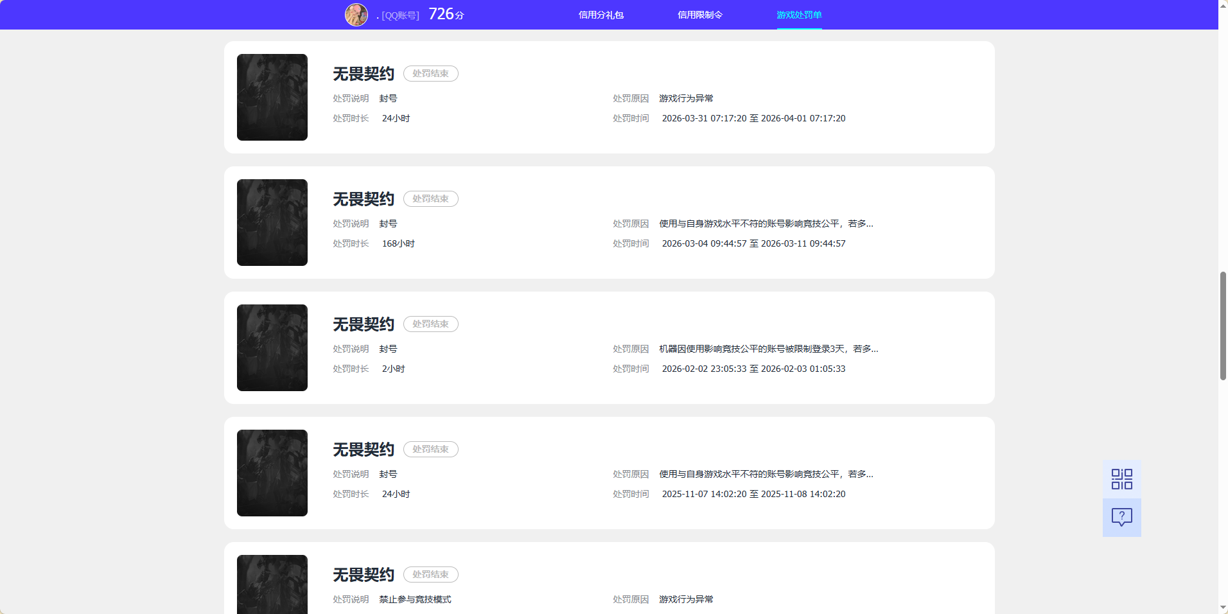Click truncated reason in 168小时 record
Viewport: 1228px width, 614px height.
coord(766,224)
